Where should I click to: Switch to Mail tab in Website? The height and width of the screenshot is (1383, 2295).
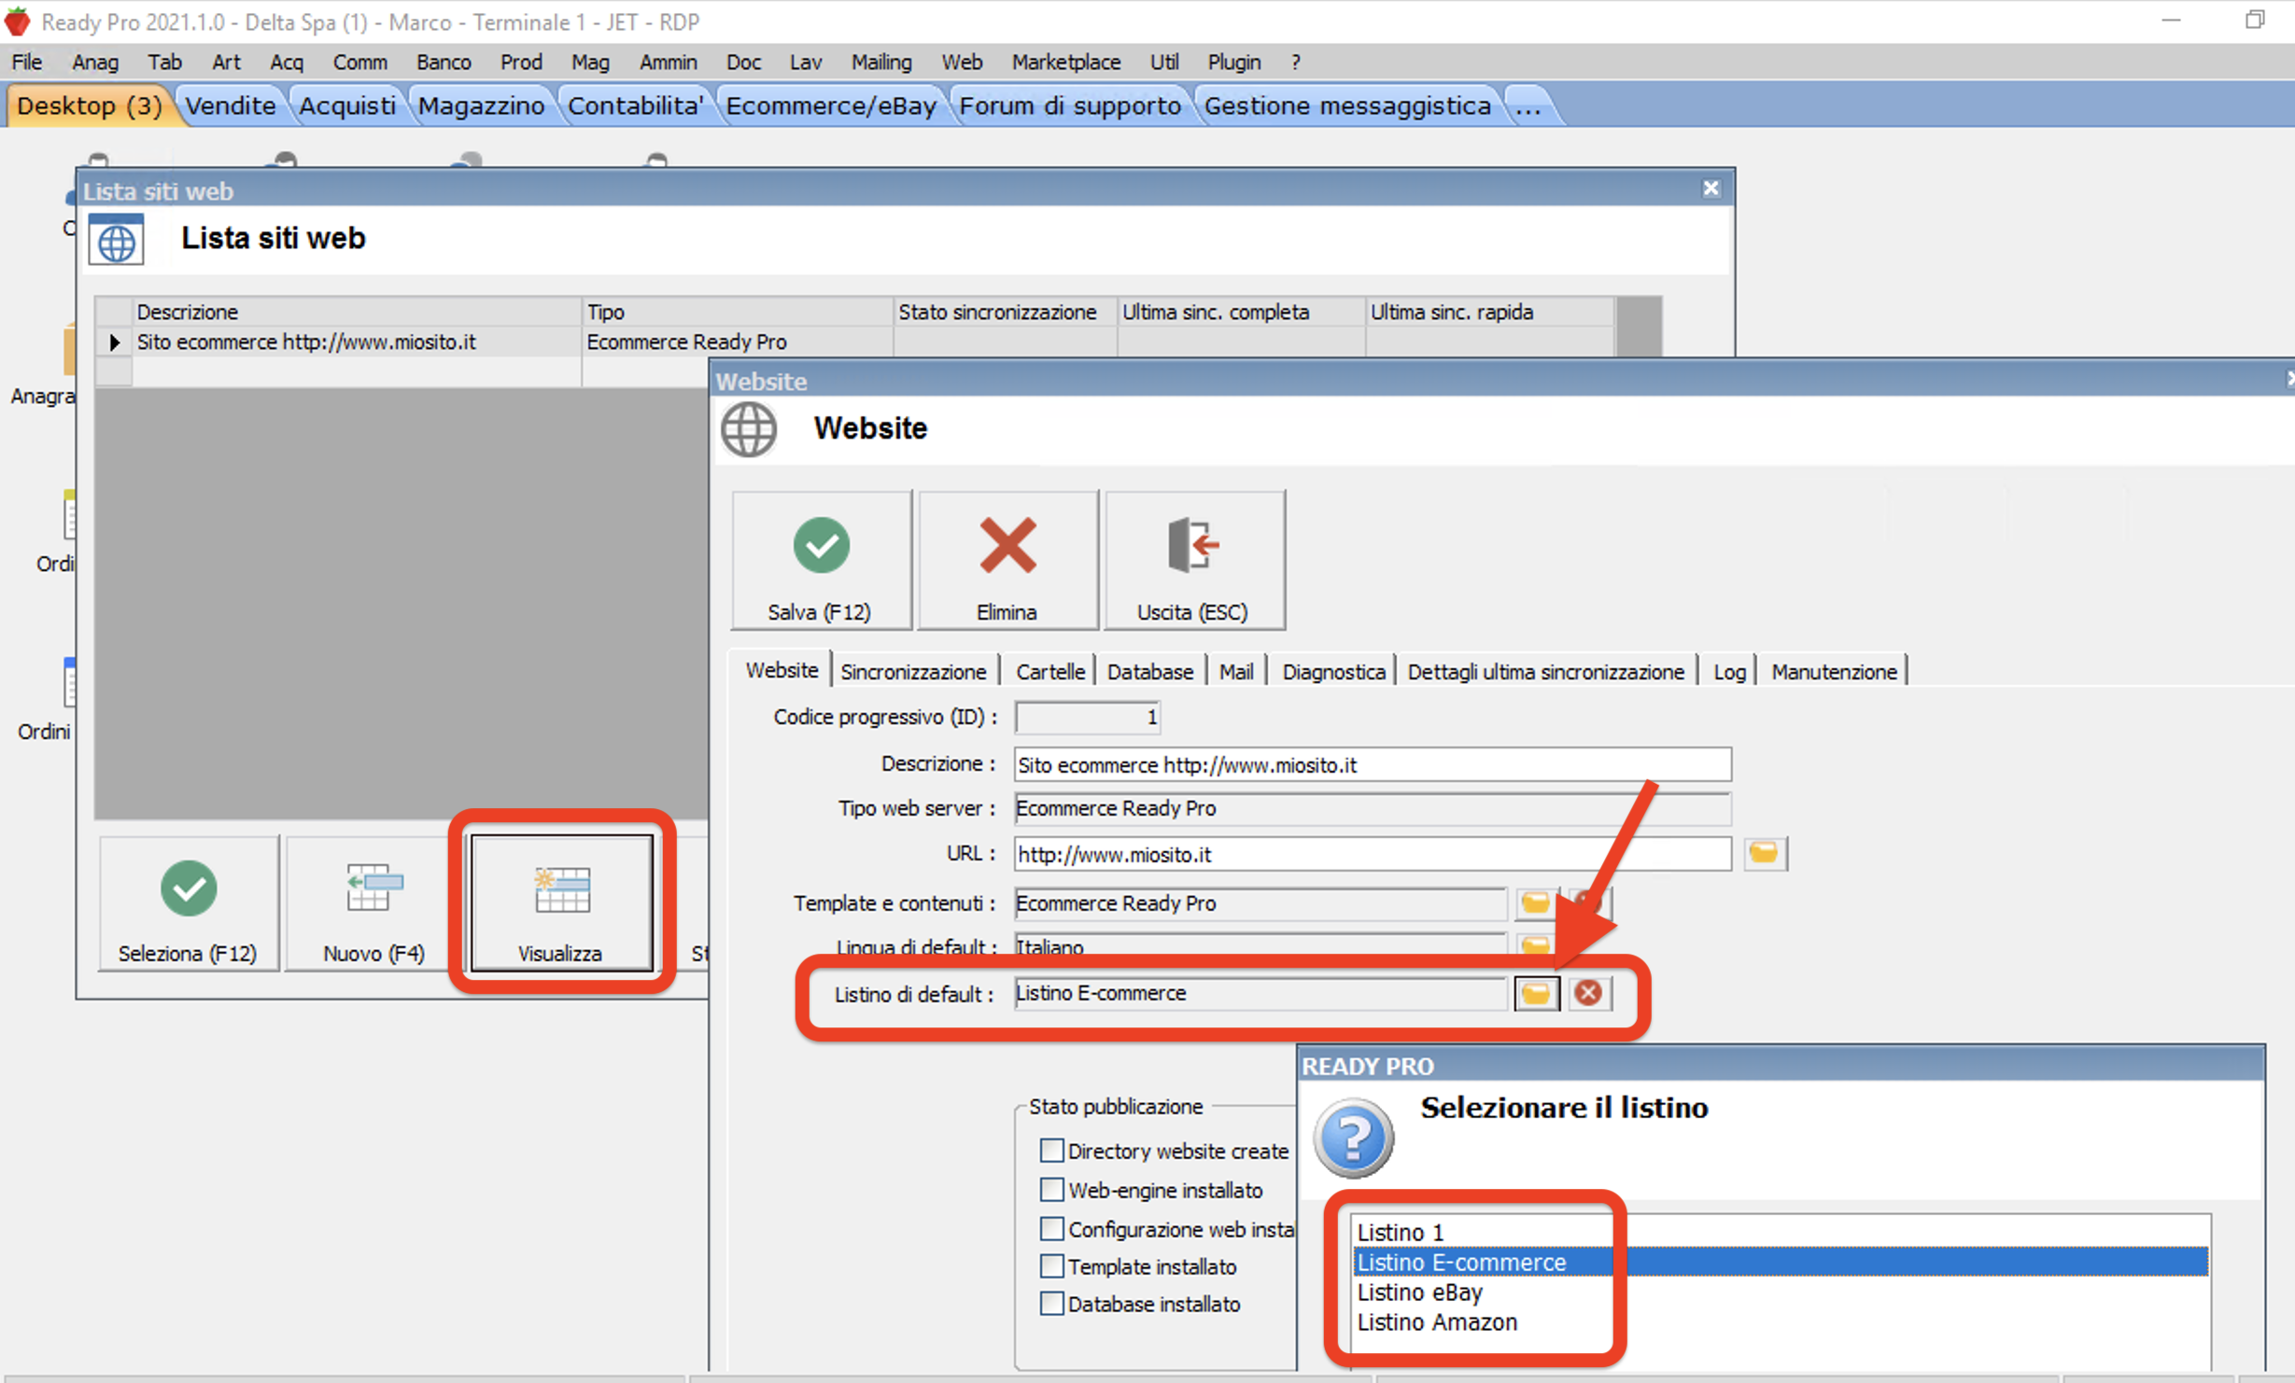1236,671
